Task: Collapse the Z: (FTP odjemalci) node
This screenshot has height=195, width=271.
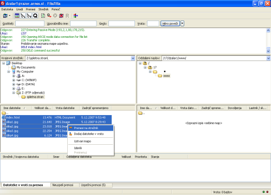Action: 14,93
